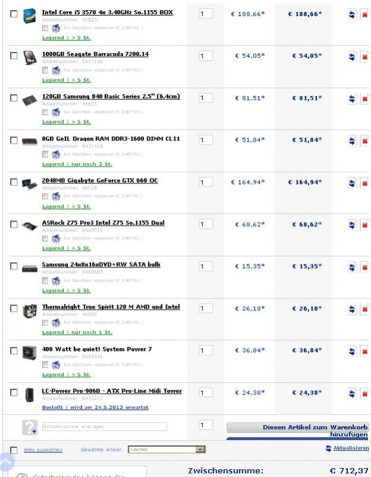Viewport: 371px width, 477px height.
Task: Click Diesen Artikel zum Warenkorb hinzufügen
Action: point(298,430)
